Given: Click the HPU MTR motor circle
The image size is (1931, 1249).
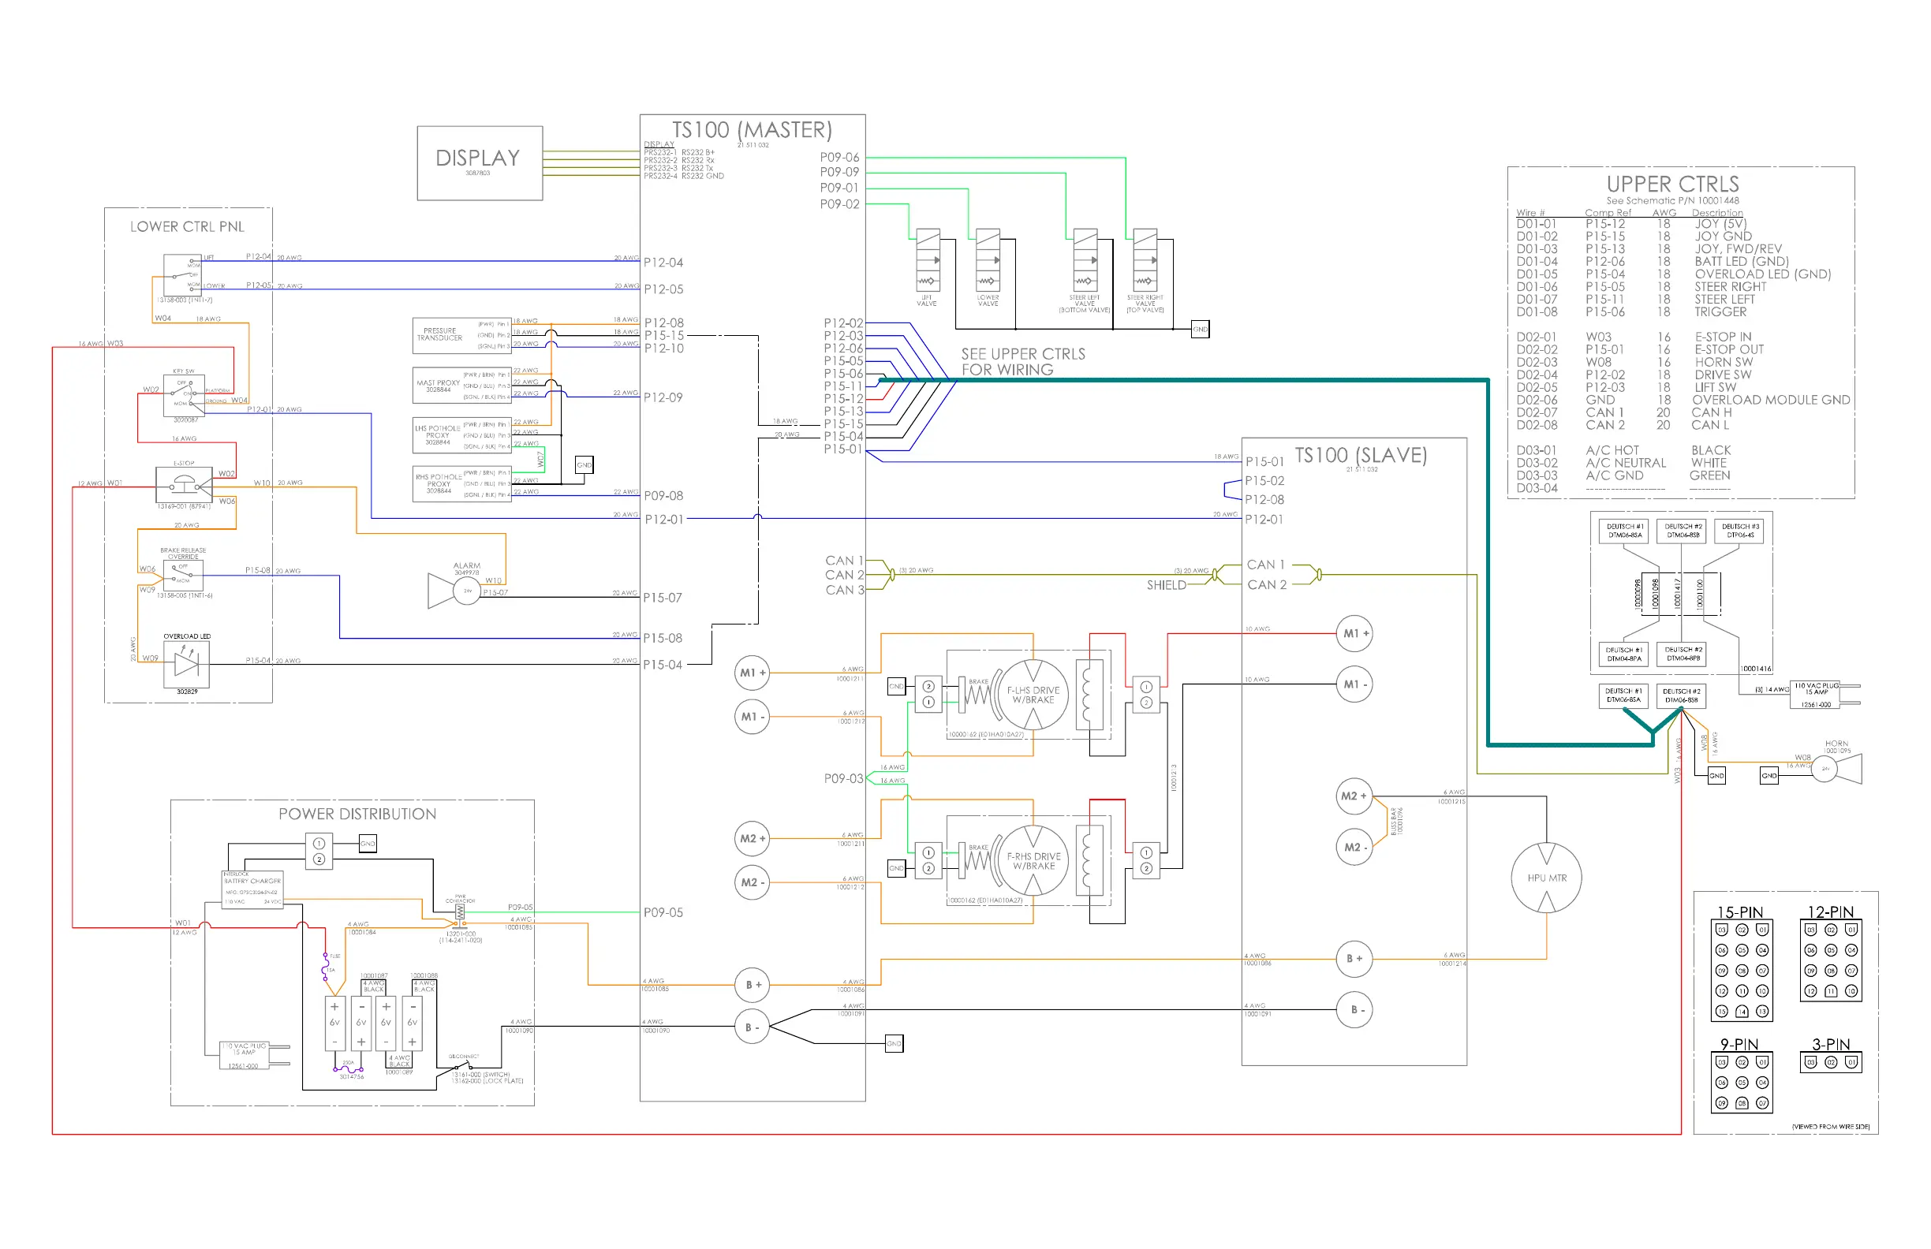Looking at the screenshot, I should click(x=1546, y=878).
